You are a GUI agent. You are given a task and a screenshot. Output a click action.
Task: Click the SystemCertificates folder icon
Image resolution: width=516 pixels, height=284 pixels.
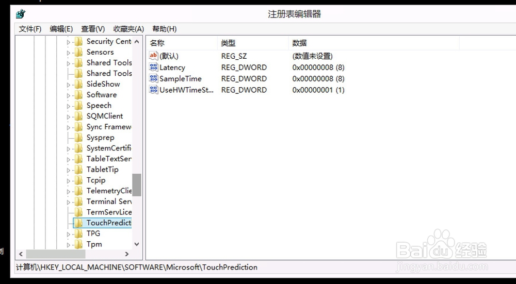[x=78, y=148]
